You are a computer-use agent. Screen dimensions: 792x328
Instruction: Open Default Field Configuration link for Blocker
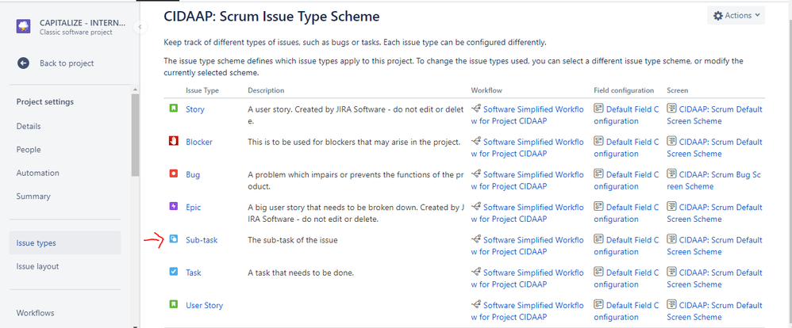(626, 148)
